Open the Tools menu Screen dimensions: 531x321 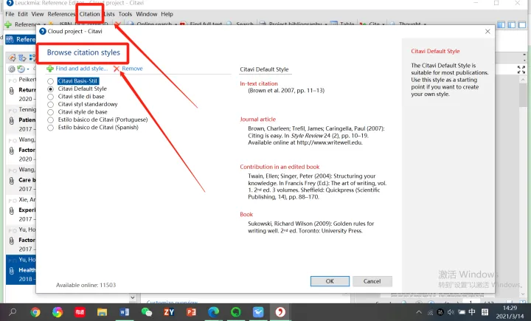coord(125,14)
